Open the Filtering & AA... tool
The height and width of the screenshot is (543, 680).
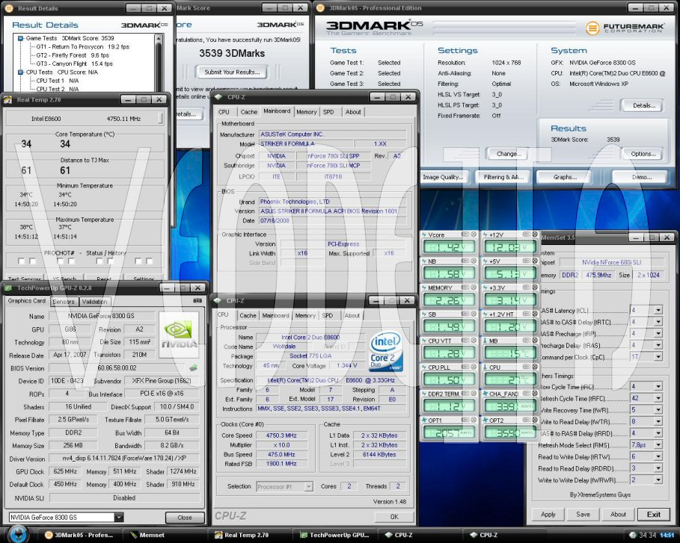[x=503, y=177]
